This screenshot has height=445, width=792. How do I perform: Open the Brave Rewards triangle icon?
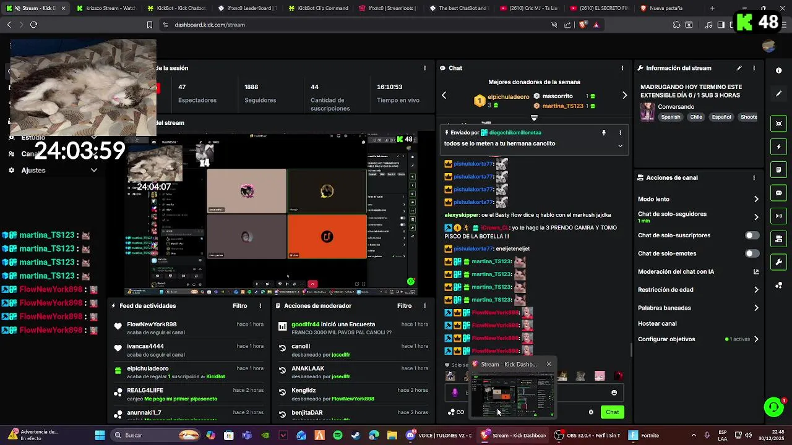tap(596, 25)
